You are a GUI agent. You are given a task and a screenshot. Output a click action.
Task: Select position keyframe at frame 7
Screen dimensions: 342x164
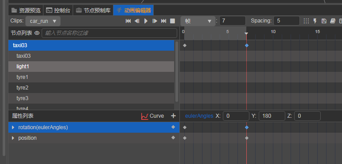247,138
